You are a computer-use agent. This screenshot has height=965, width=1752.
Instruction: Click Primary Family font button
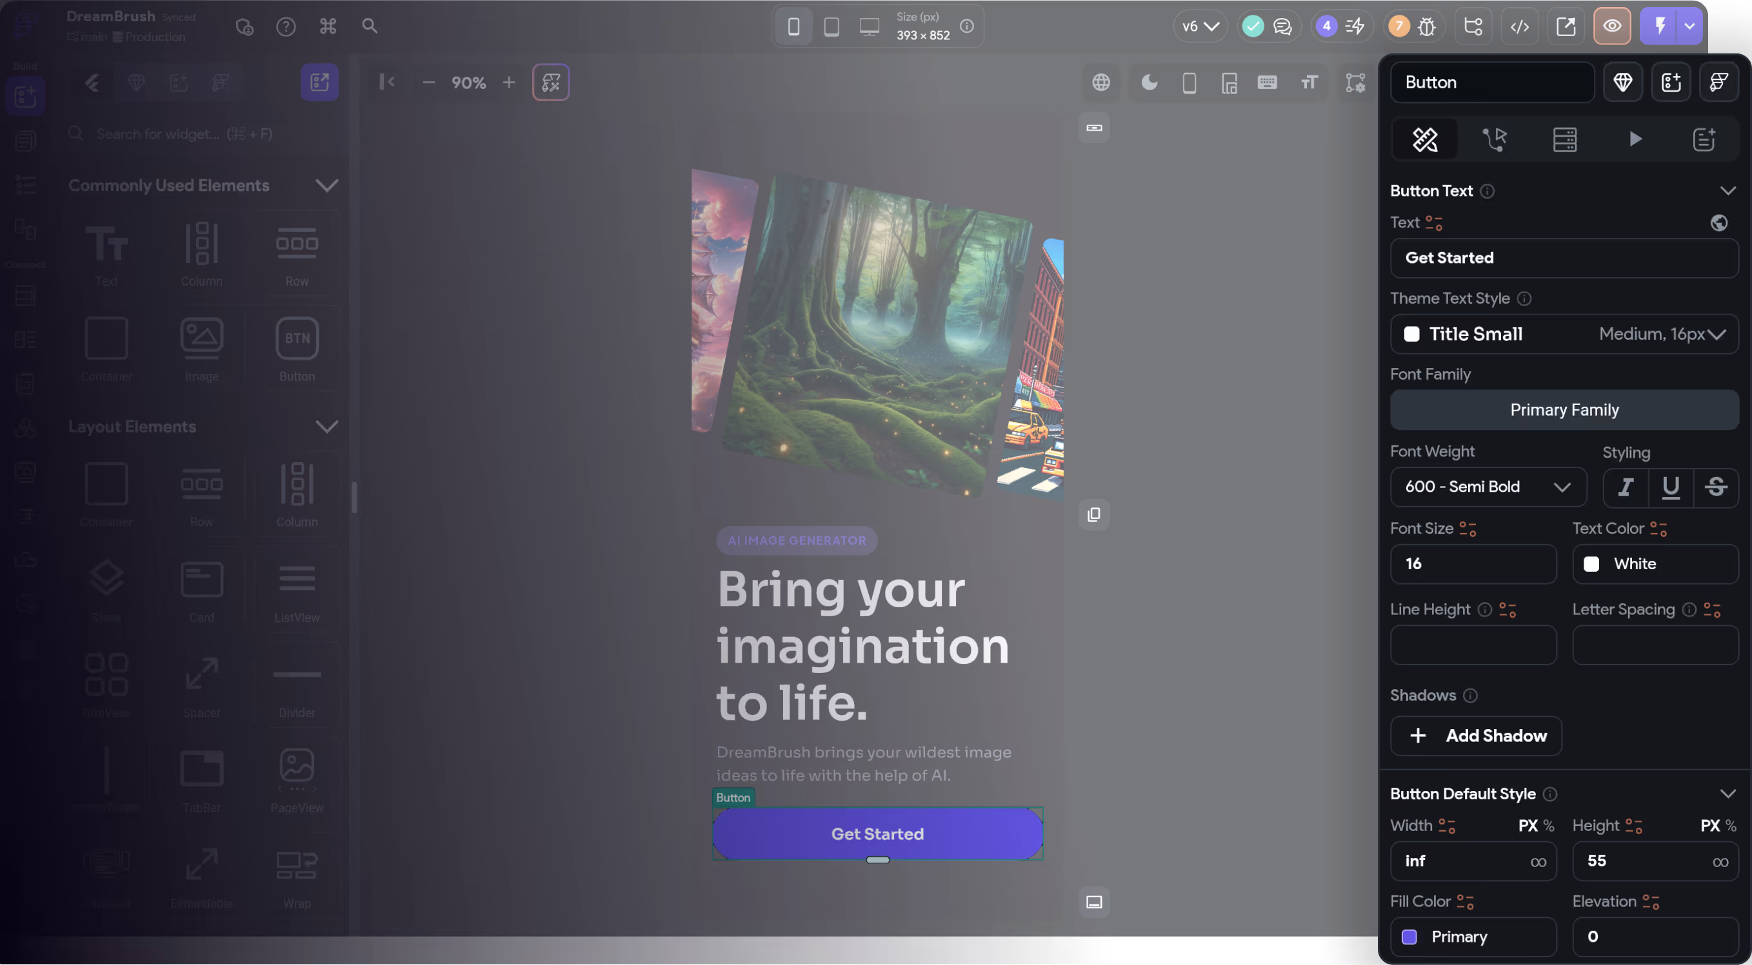click(1564, 410)
